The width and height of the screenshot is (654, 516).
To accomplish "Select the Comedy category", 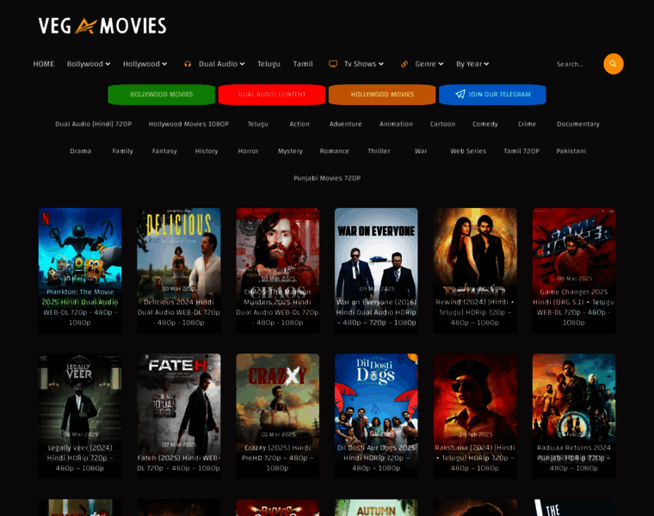I will pyautogui.click(x=485, y=124).
